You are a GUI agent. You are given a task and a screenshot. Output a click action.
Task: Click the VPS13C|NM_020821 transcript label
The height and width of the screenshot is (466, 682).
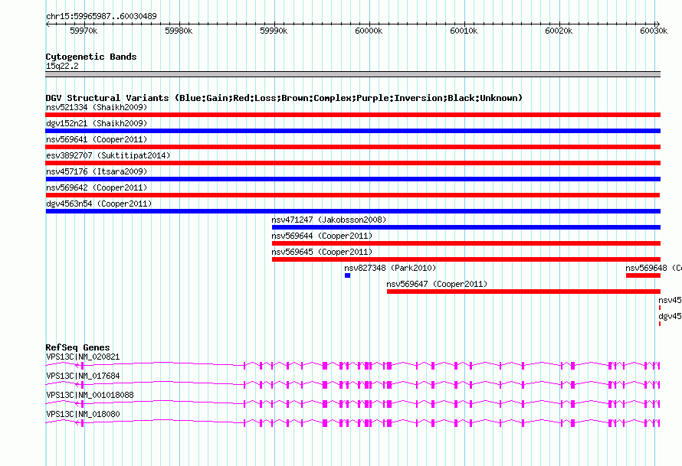point(83,357)
